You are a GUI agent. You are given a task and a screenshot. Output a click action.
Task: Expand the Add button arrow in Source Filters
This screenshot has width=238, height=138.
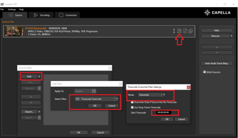[39, 76]
